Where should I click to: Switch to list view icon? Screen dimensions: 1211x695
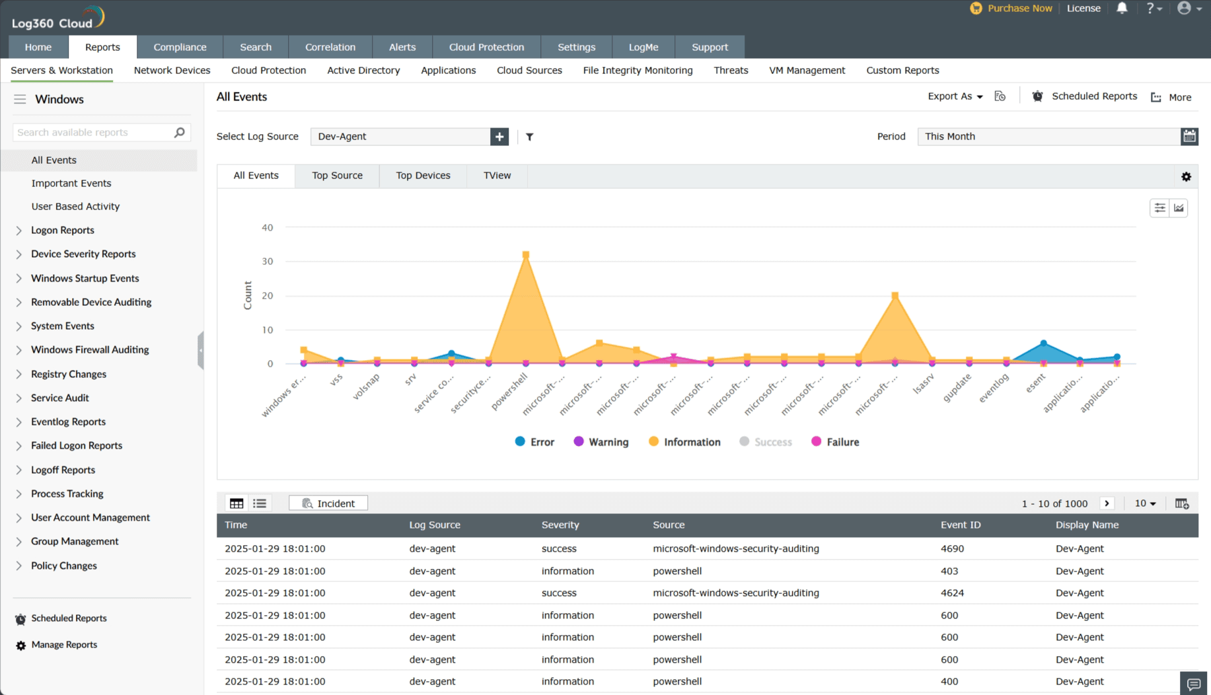[x=260, y=503]
